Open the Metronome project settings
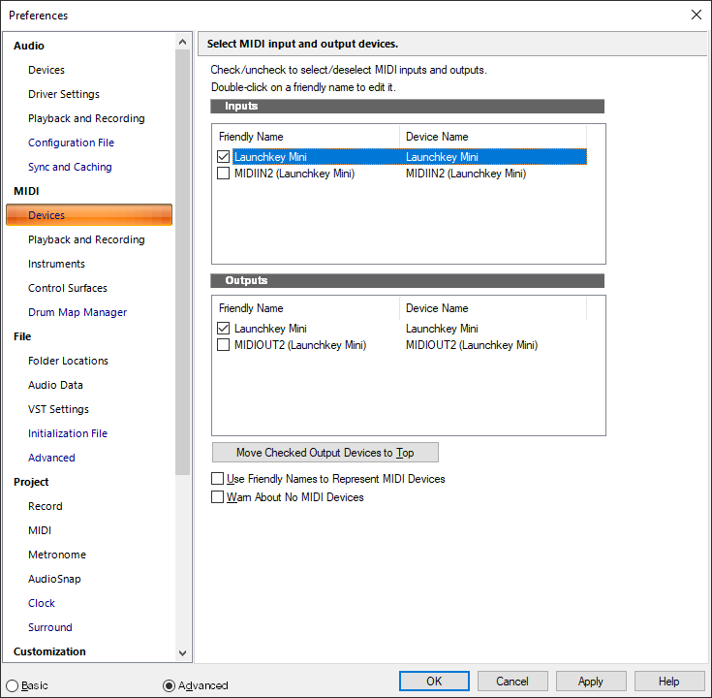The image size is (712, 698). pos(57,555)
